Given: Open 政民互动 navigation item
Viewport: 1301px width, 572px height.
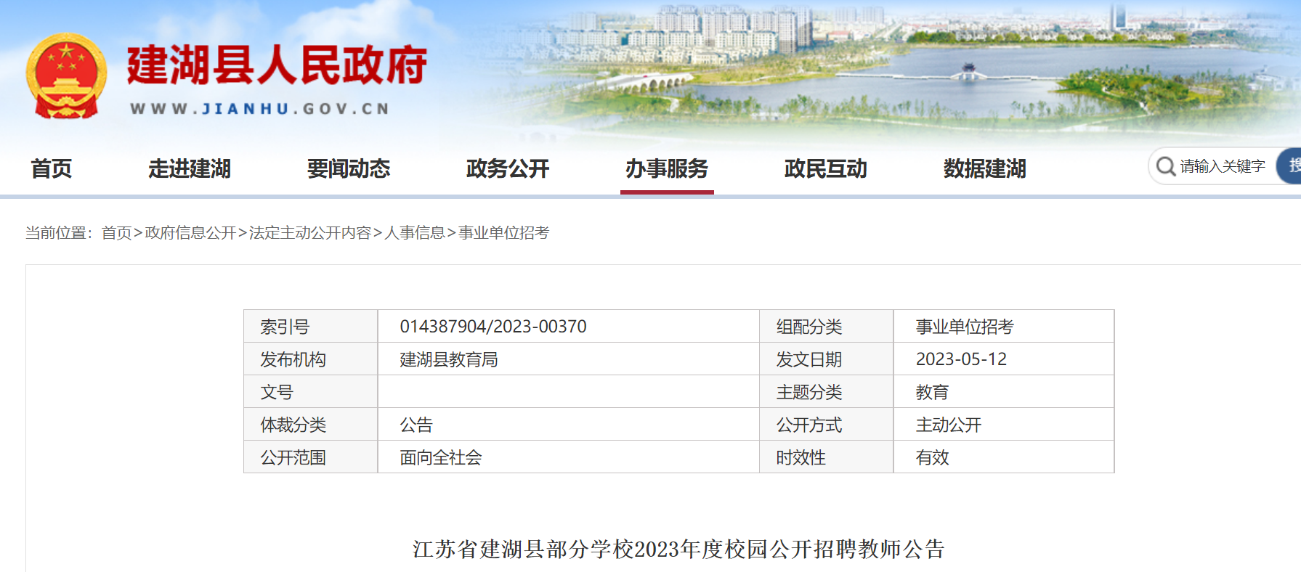Looking at the screenshot, I should click(826, 169).
